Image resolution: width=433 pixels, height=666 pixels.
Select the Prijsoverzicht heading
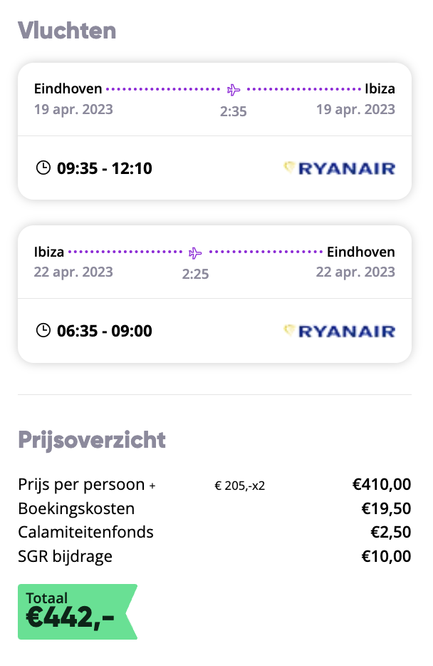(92, 440)
